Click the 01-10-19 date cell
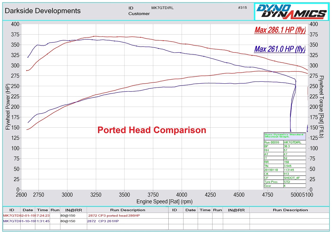Viewport: 332px width, 234px height. click(x=28, y=221)
